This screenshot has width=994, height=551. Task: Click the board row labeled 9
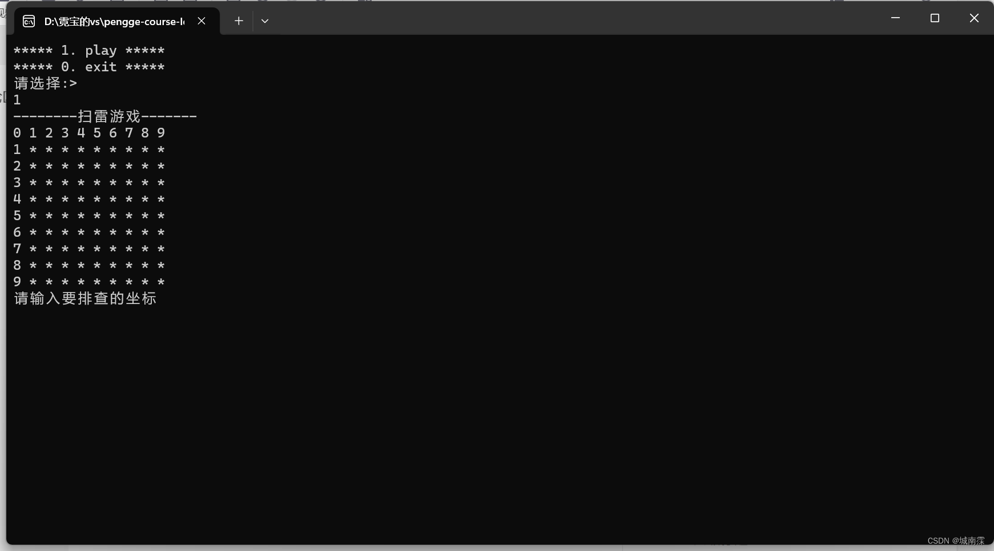89,282
